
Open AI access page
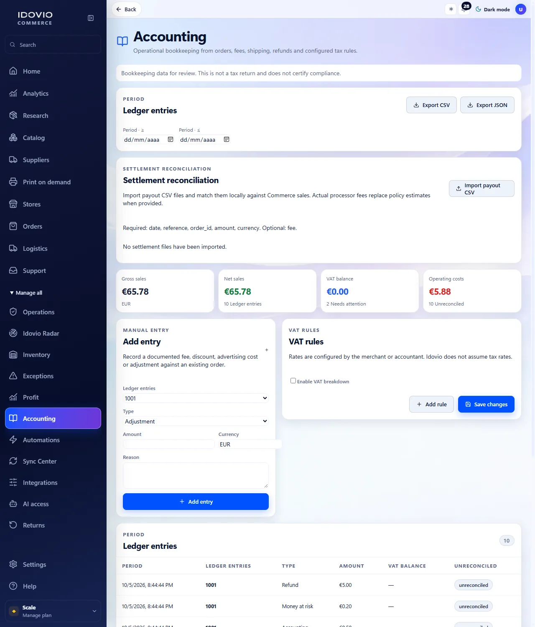(53, 504)
